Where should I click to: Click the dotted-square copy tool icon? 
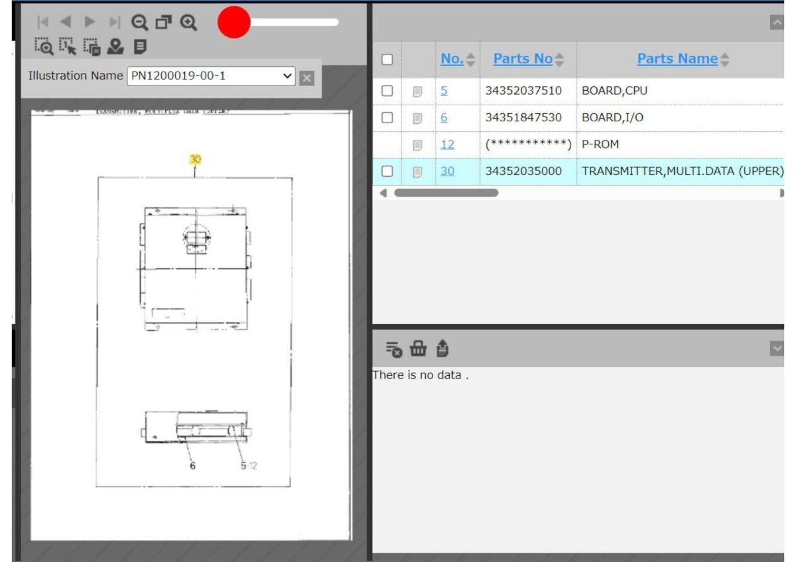[92, 46]
